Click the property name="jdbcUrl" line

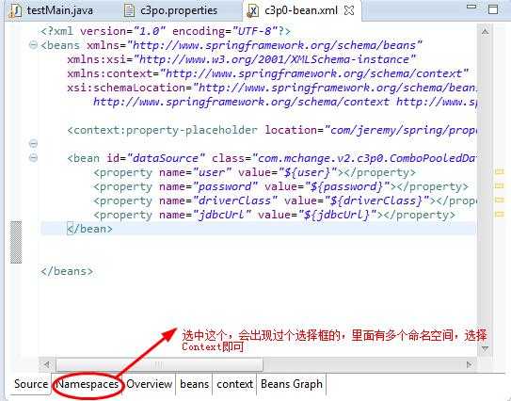tap(274, 215)
